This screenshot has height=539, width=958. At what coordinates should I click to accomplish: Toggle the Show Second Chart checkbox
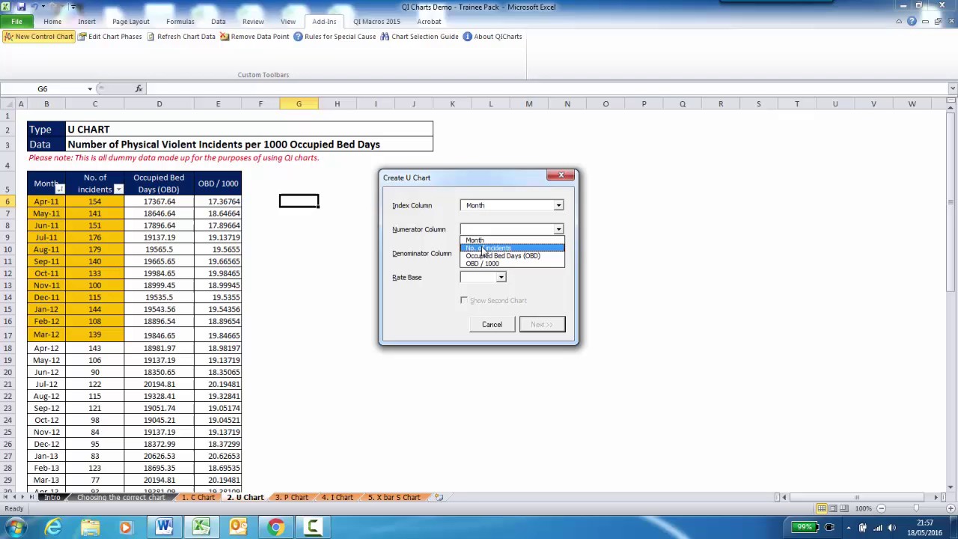point(464,300)
